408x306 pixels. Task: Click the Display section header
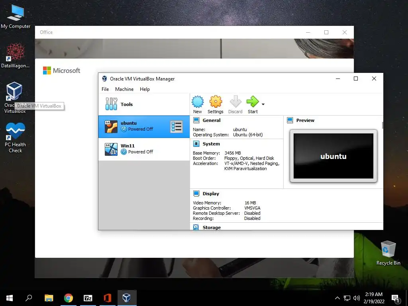(211, 194)
